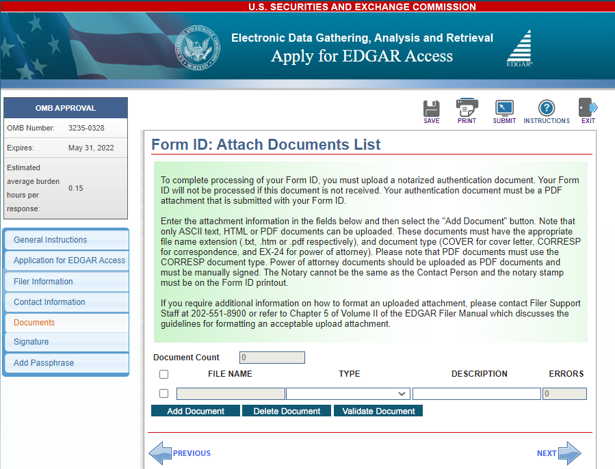
Task: Click the PRINT printer icon
Action: click(x=467, y=107)
